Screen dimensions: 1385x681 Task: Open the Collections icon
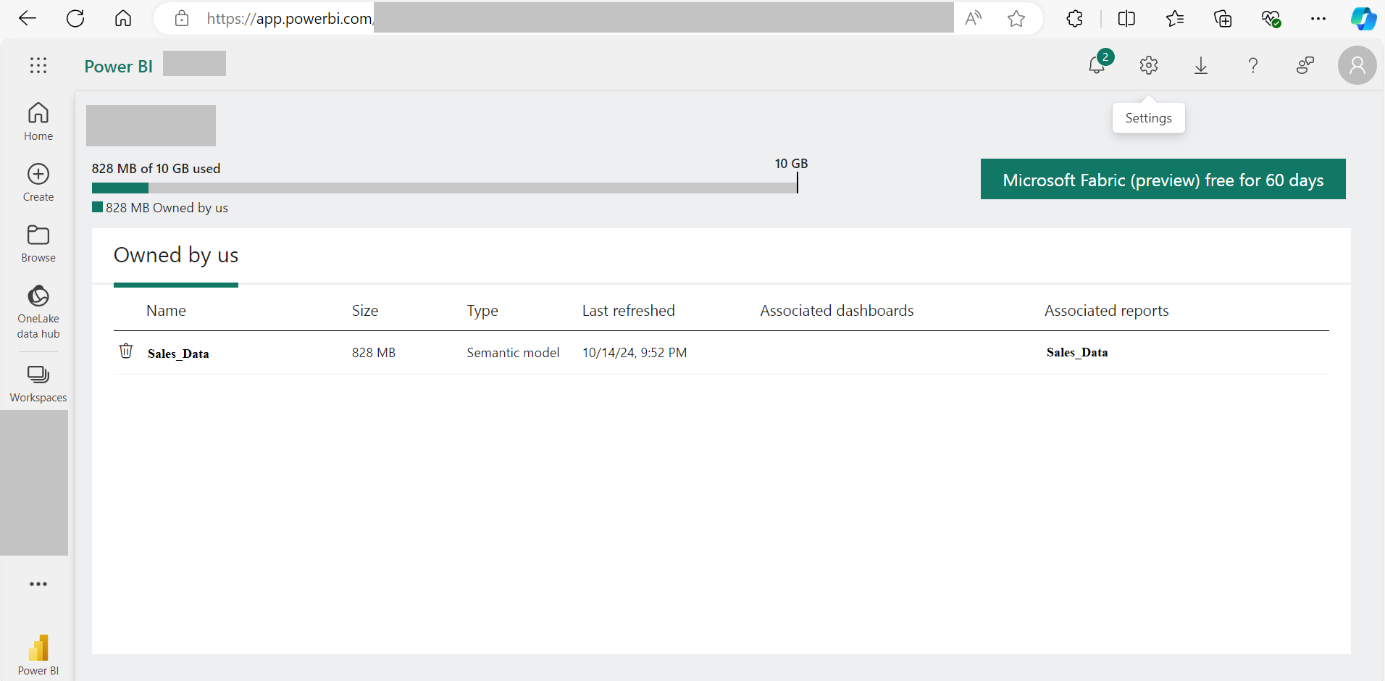point(1223,18)
